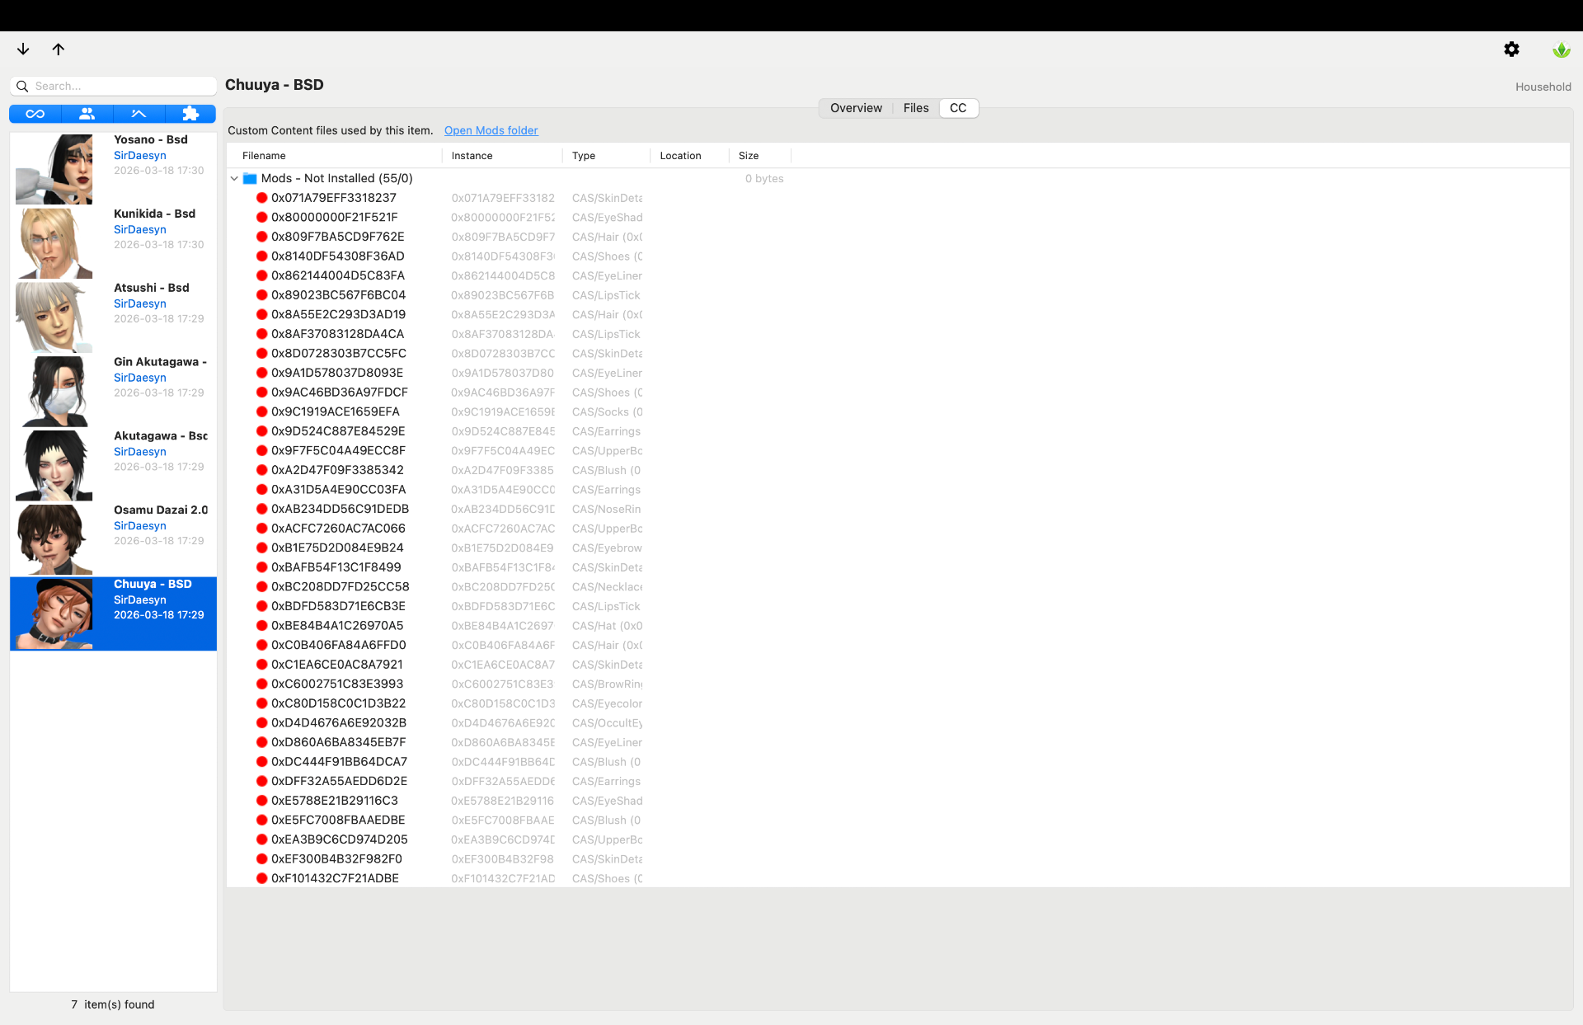
Task: Toggle the lots house filter
Action: (139, 114)
